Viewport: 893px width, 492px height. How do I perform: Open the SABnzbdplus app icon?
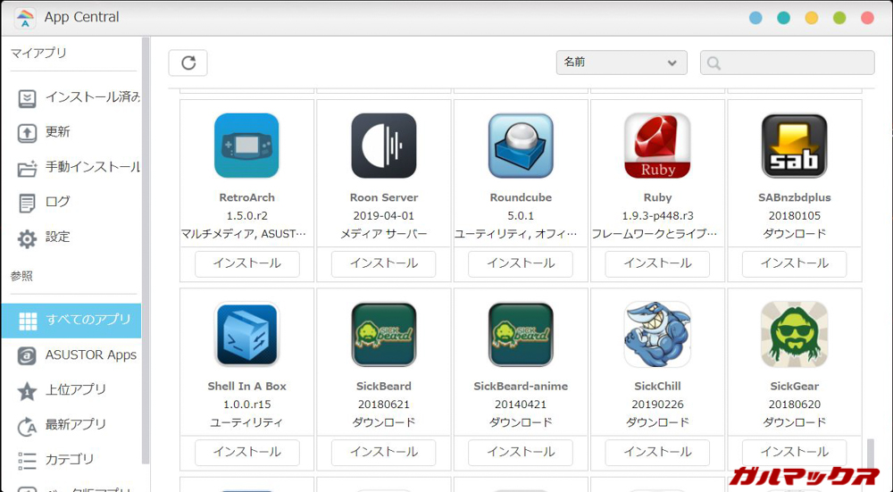794,146
